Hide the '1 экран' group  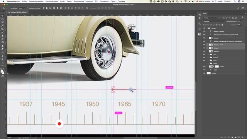tap(204, 28)
